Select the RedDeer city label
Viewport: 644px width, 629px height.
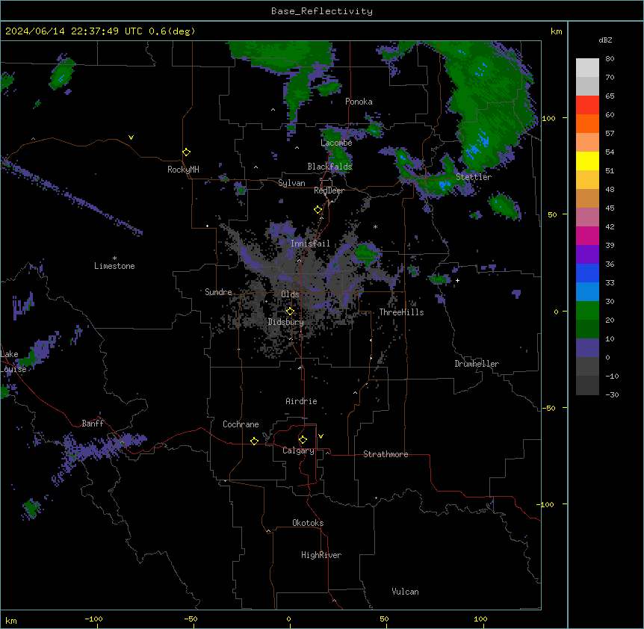pyautogui.click(x=329, y=190)
